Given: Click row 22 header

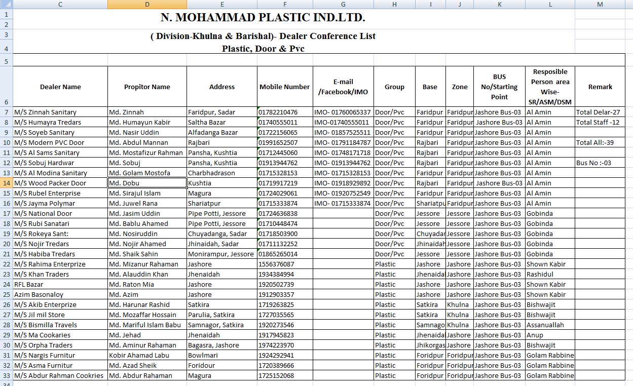Looking at the screenshot, I should pyautogui.click(x=6, y=264).
